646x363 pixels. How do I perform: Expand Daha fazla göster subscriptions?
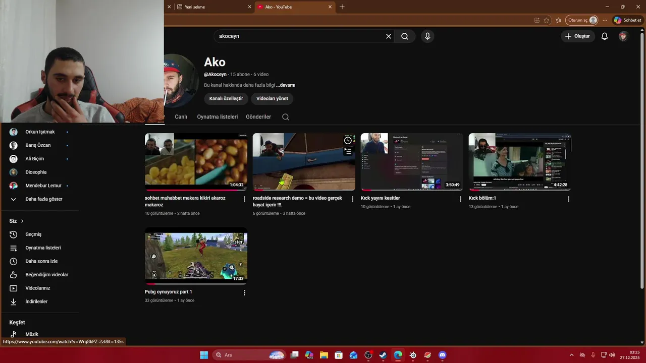(43, 199)
